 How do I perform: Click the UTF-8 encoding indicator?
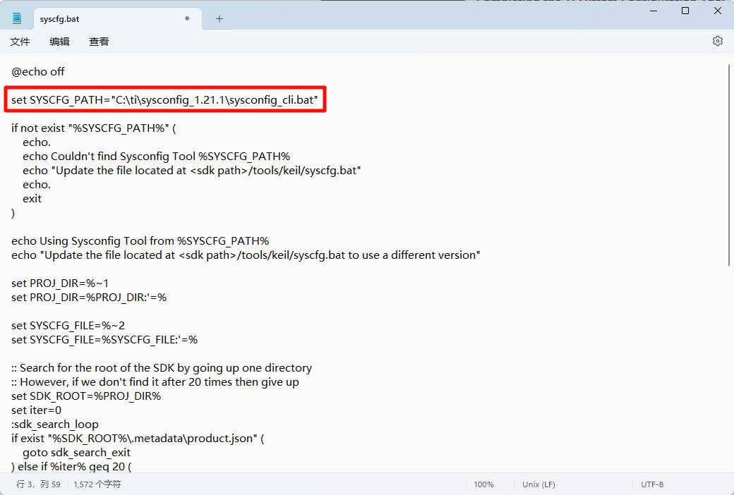tap(652, 484)
